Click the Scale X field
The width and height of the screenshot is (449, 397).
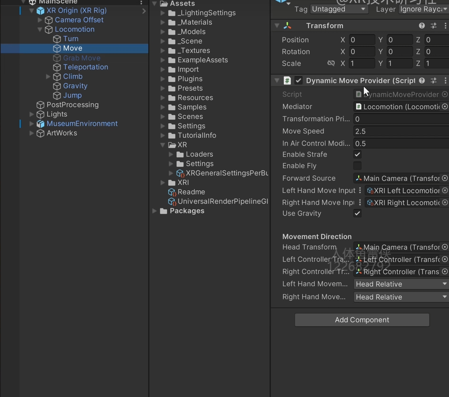point(362,63)
